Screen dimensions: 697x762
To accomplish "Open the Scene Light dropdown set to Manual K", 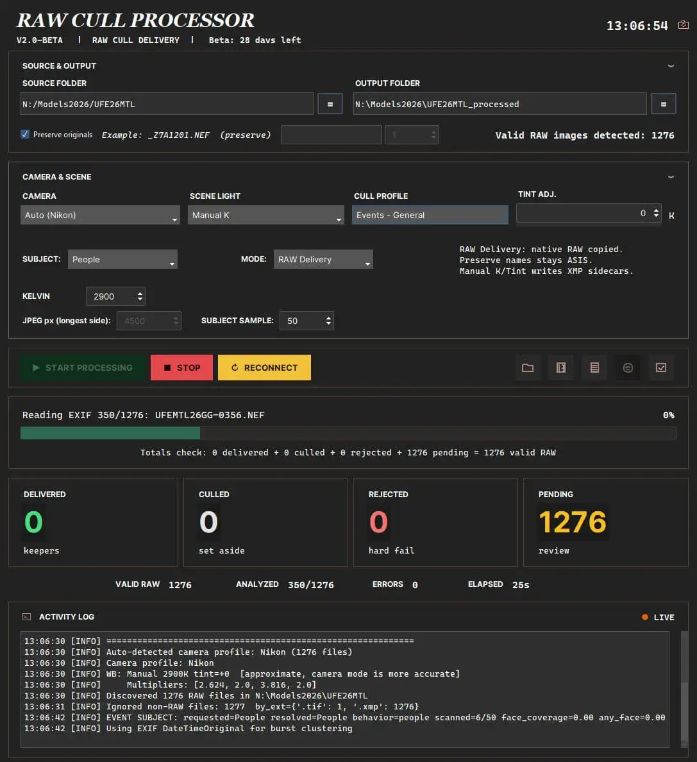I will pyautogui.click(x=265, y=215).
